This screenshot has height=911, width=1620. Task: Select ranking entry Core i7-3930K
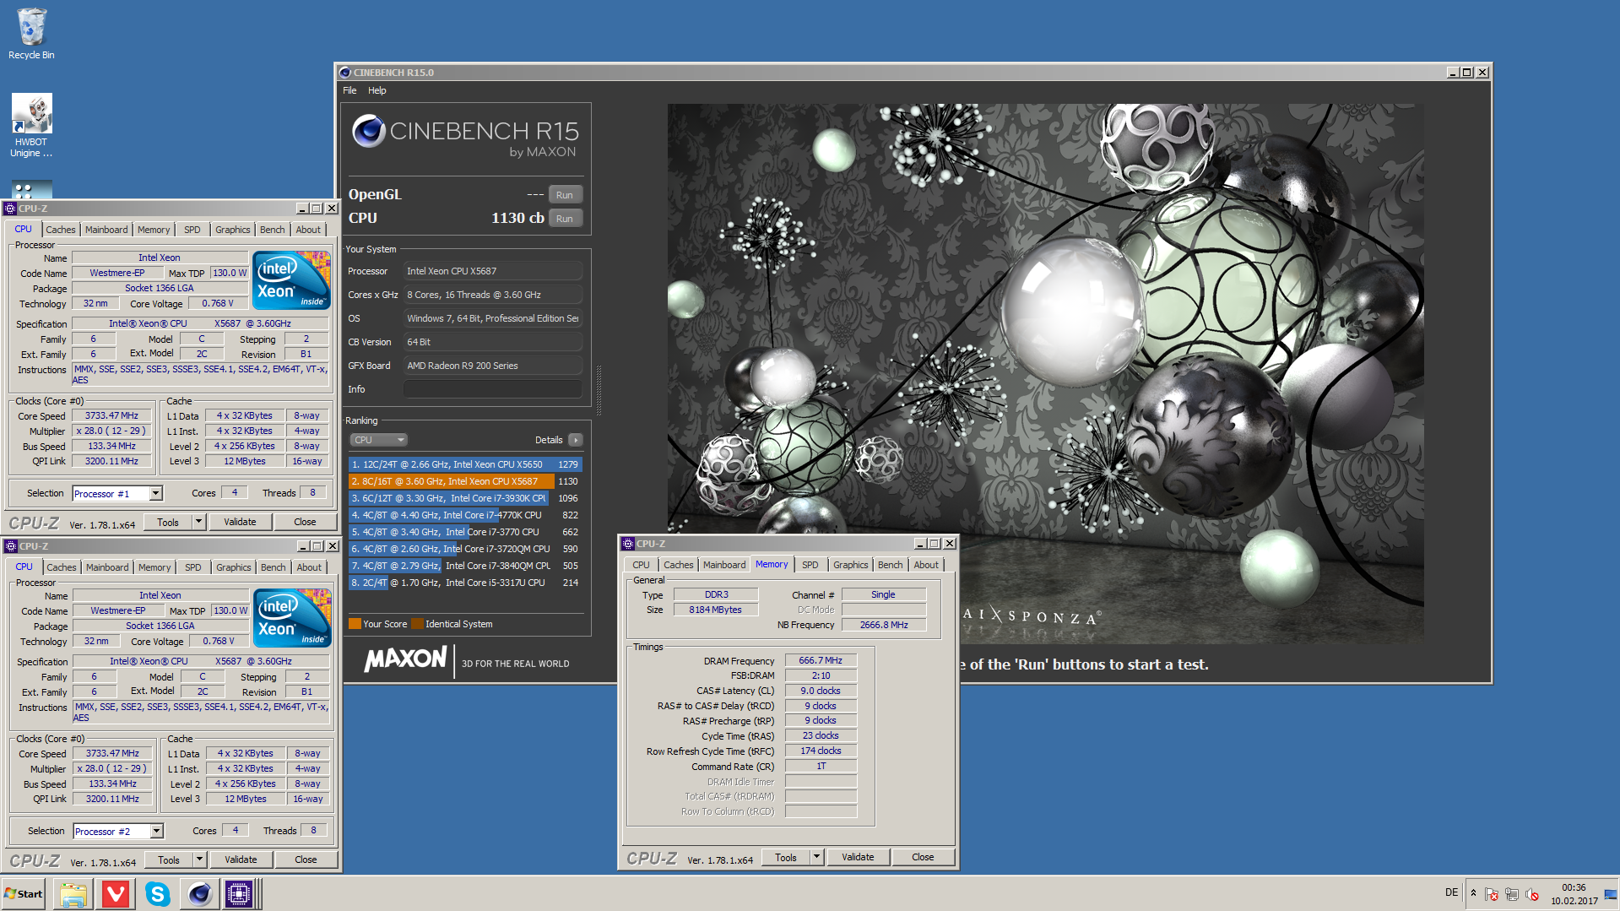coord(465,498)
